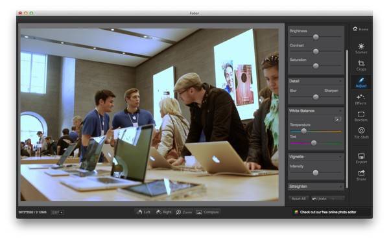
Task: Expand the Straighten section
Action: click(x=340, y=187)
